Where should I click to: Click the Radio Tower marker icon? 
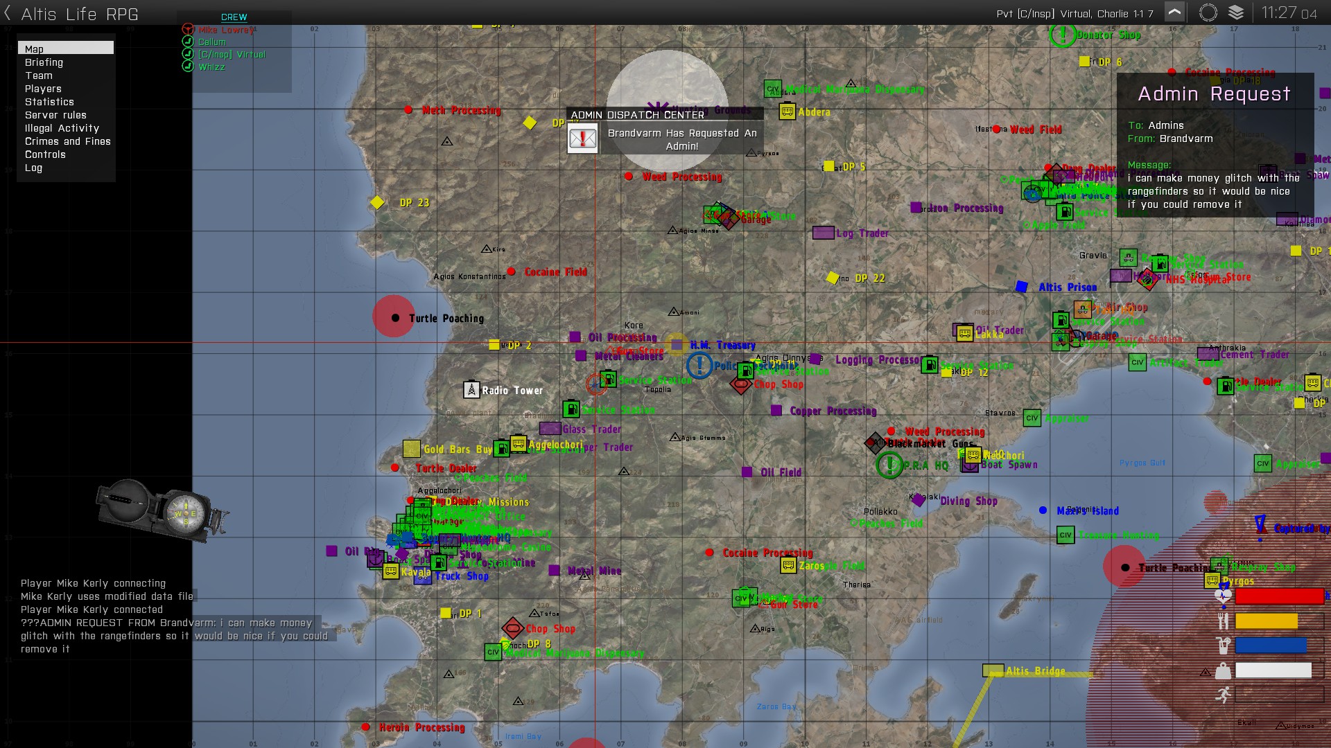point(471,390)
